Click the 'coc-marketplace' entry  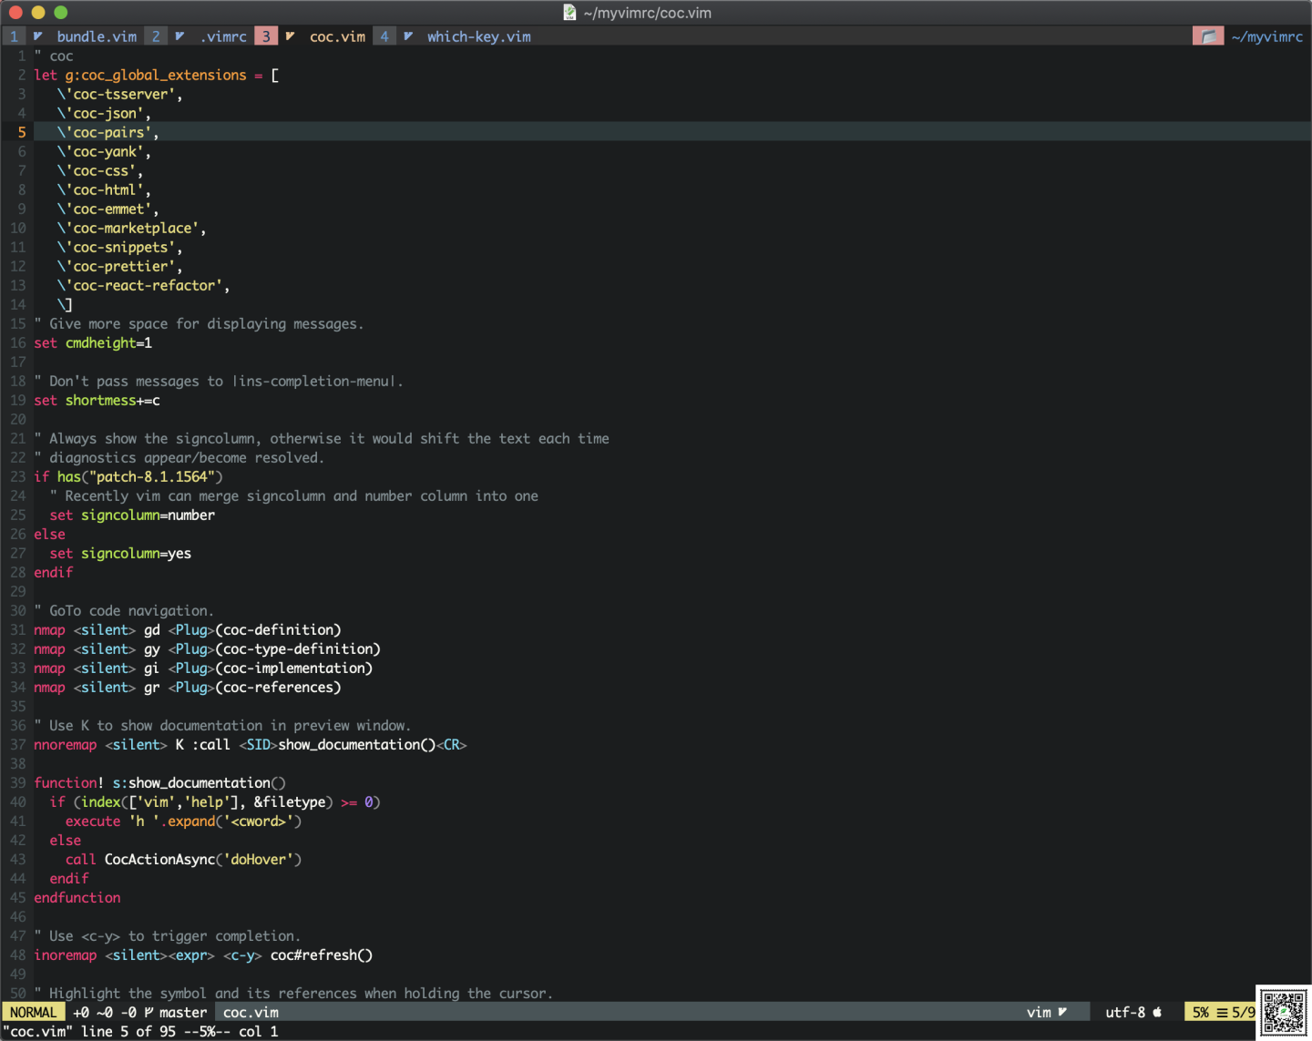point(131,228)
